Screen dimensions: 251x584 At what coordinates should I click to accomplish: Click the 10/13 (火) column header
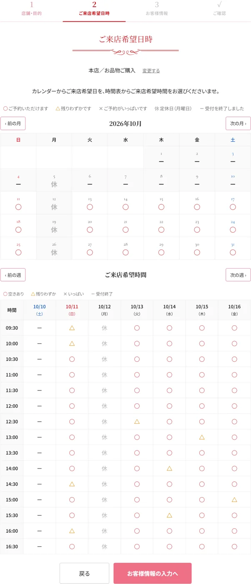(137, 310)
